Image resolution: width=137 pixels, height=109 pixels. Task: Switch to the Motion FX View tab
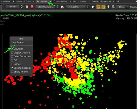[x=80, y=1]
